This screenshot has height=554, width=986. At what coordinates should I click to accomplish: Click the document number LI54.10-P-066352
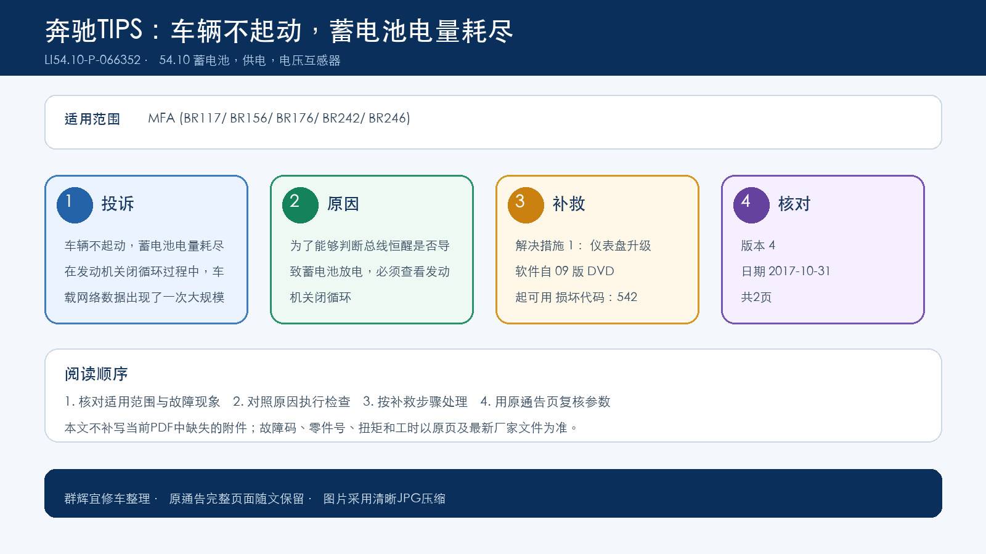92,60
